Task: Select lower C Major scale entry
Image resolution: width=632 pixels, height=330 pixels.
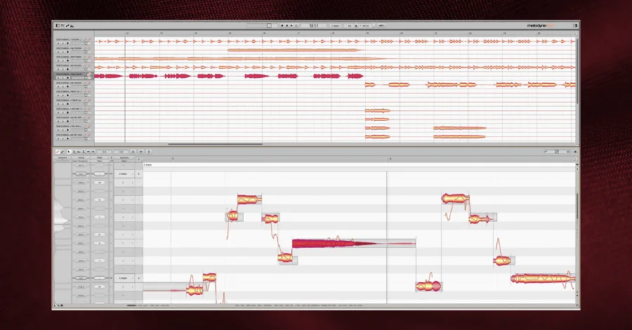Action: 124,278
